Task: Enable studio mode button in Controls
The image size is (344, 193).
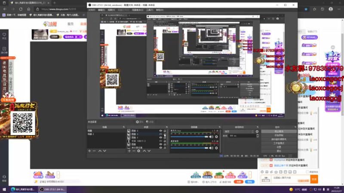Action: 279,143
